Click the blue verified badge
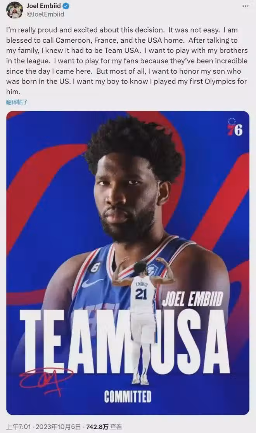The width and height of the screenshot is (256, 433). tap(66, 6)
